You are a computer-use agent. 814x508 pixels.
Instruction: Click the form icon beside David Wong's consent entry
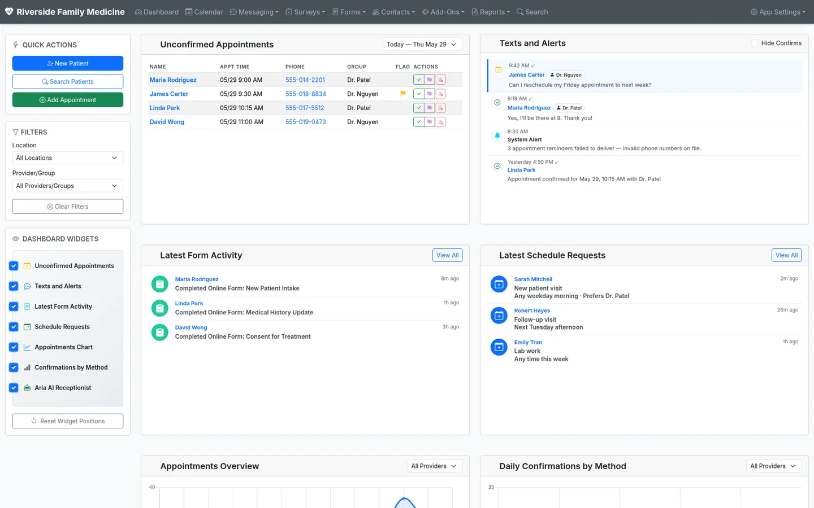click(x=160, y=332)
